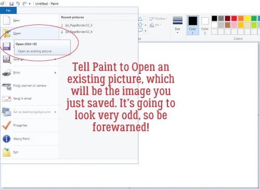
Task: Open an existing picture via Open
Action: tap(30, 33)
